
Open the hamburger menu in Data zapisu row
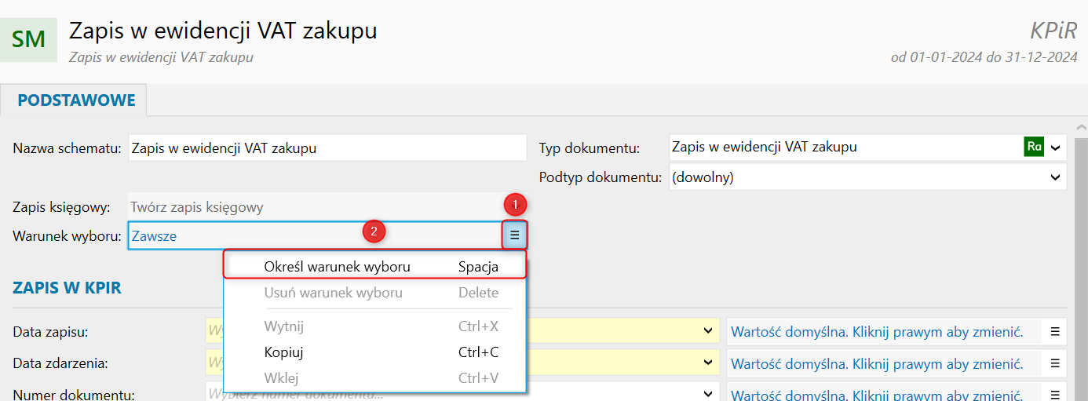[1055, 332]
